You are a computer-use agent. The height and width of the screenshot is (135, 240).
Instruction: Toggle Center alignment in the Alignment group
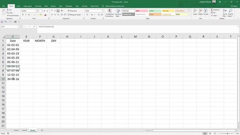[x=55, y=15]
